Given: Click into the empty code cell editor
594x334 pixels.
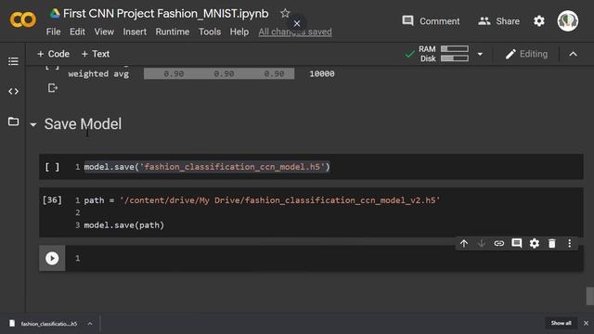Looking at the screenshot, I should pos(324,258).
